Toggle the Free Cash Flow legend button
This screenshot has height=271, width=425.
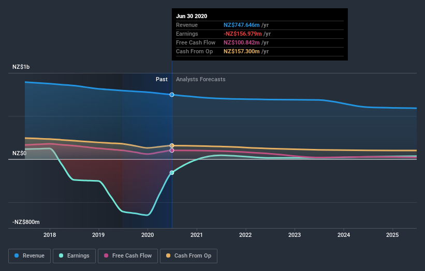128,256
